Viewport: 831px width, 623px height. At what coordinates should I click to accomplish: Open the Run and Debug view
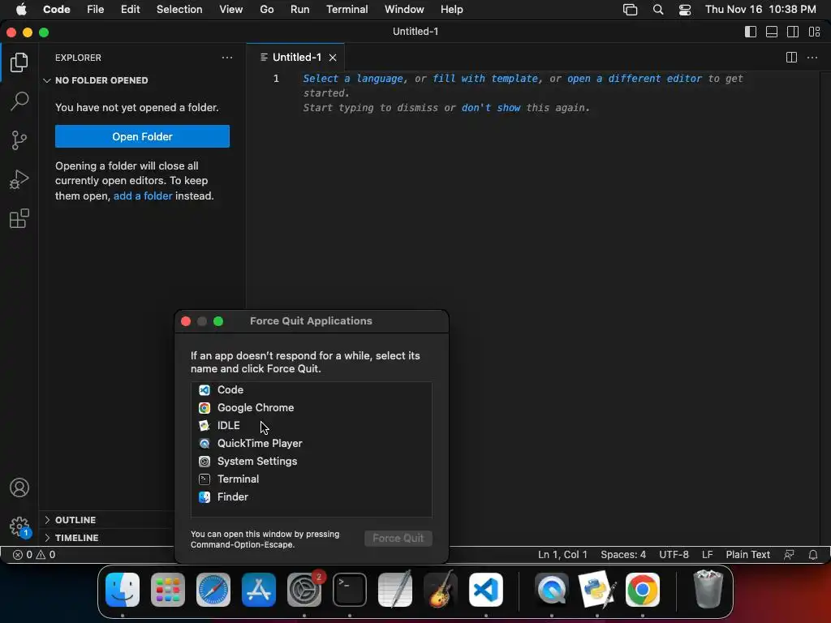pos(19,179)
